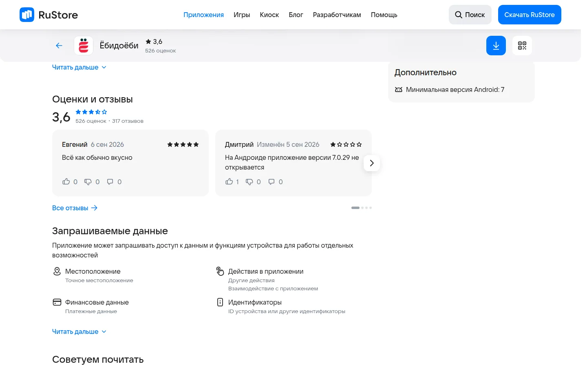This screenshot has height=366, width=587.
Task: Click the 317 отзывов count
Action: [128, 121]
